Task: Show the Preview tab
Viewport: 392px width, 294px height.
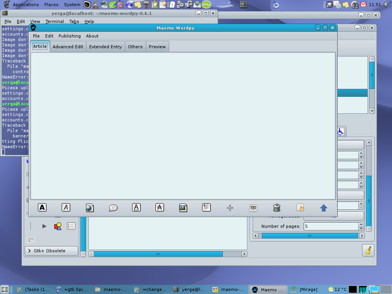Action: (157, 47)
